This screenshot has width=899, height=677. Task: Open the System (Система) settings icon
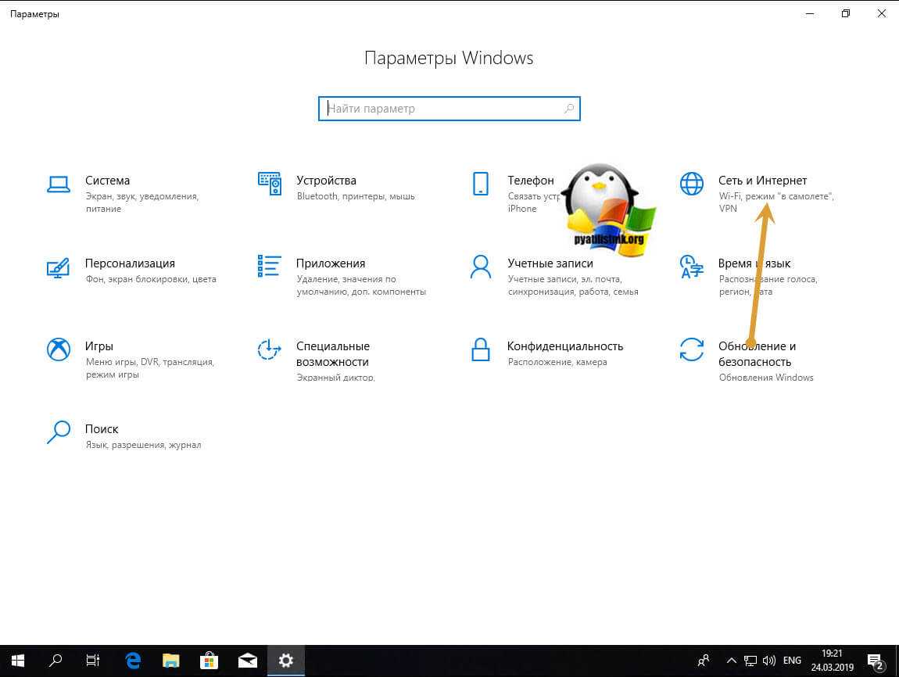coord(59,184)
